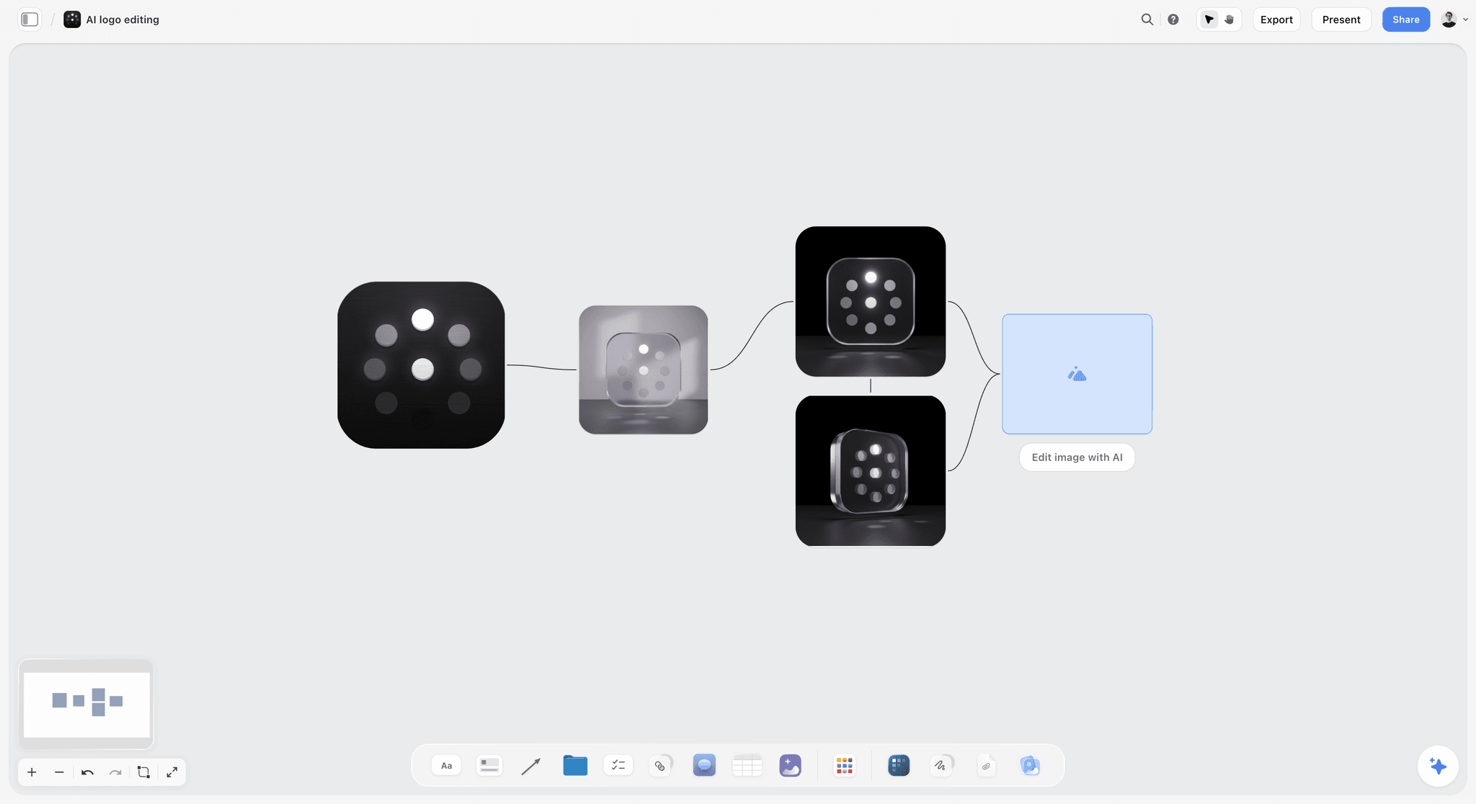
Task: Click the AI logo editing board icon
Action: pyautogui.click(x=72, y=19)
